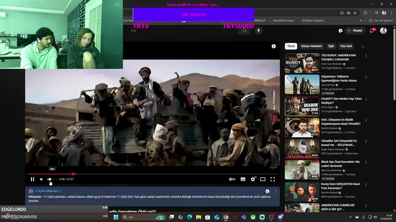Open the player settings gear
396x222 pixels.
[253, 179]
